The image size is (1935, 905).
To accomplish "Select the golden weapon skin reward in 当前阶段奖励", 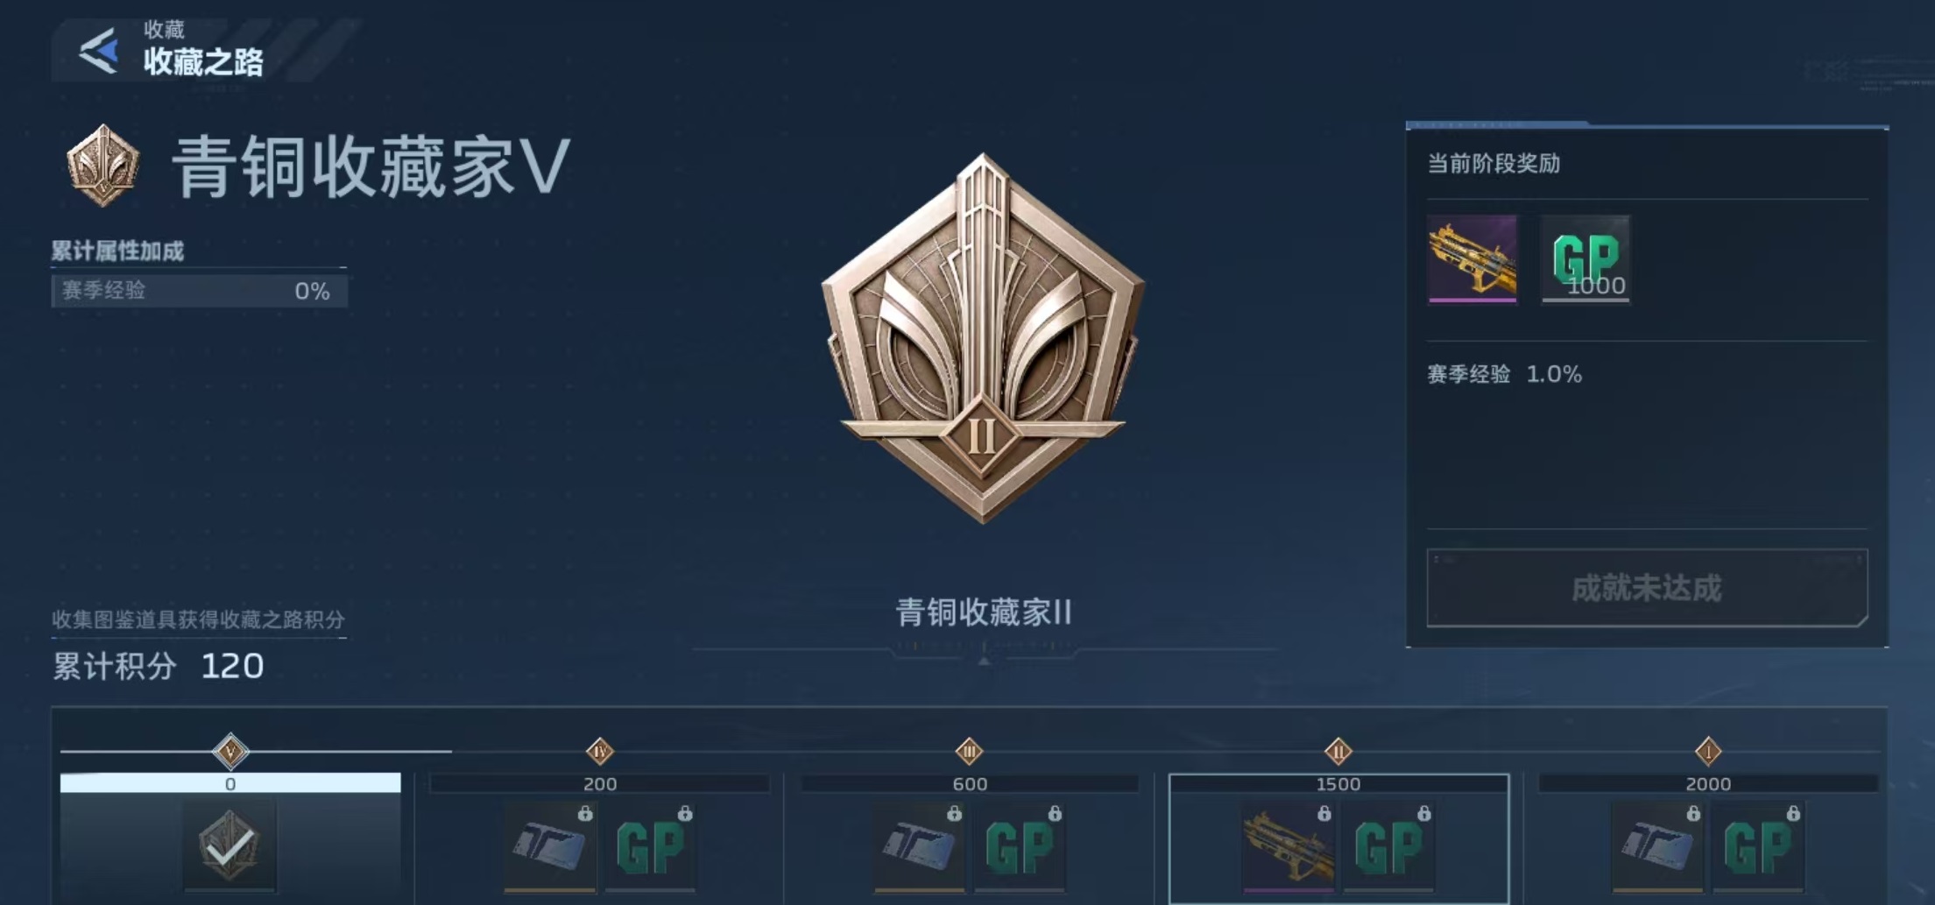I will pyautogui.click(x=1472, y=258).
